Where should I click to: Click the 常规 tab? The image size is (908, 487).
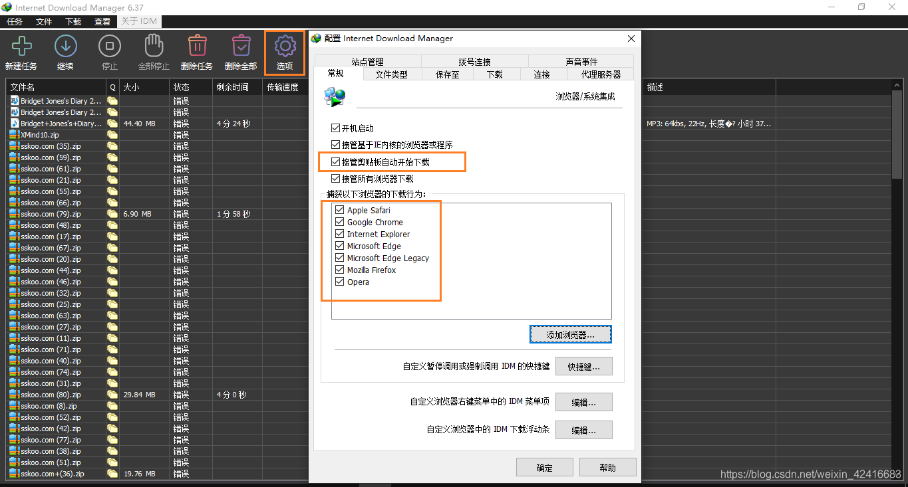pos(336,74)
